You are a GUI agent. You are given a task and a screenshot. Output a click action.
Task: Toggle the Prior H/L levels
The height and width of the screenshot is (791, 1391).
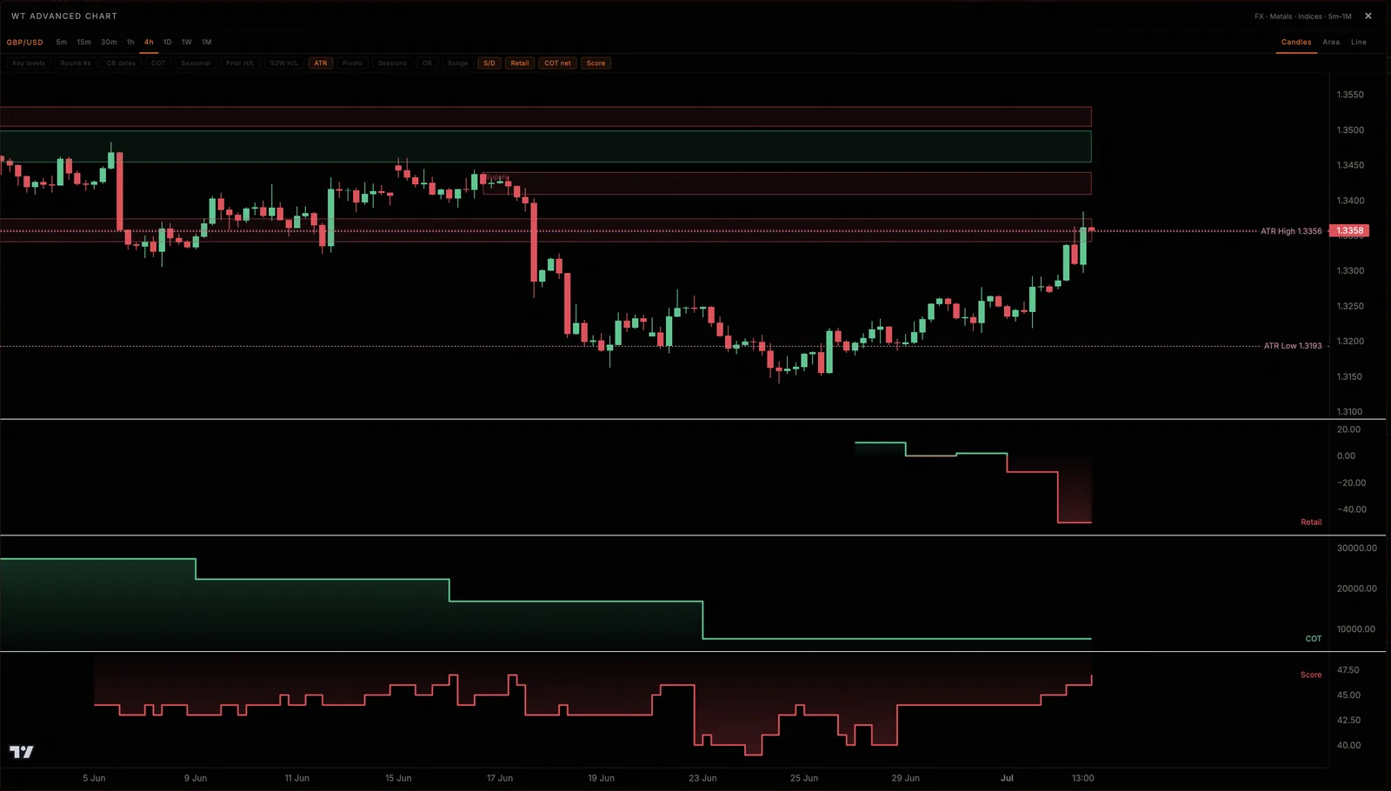[x=240, y=63]
